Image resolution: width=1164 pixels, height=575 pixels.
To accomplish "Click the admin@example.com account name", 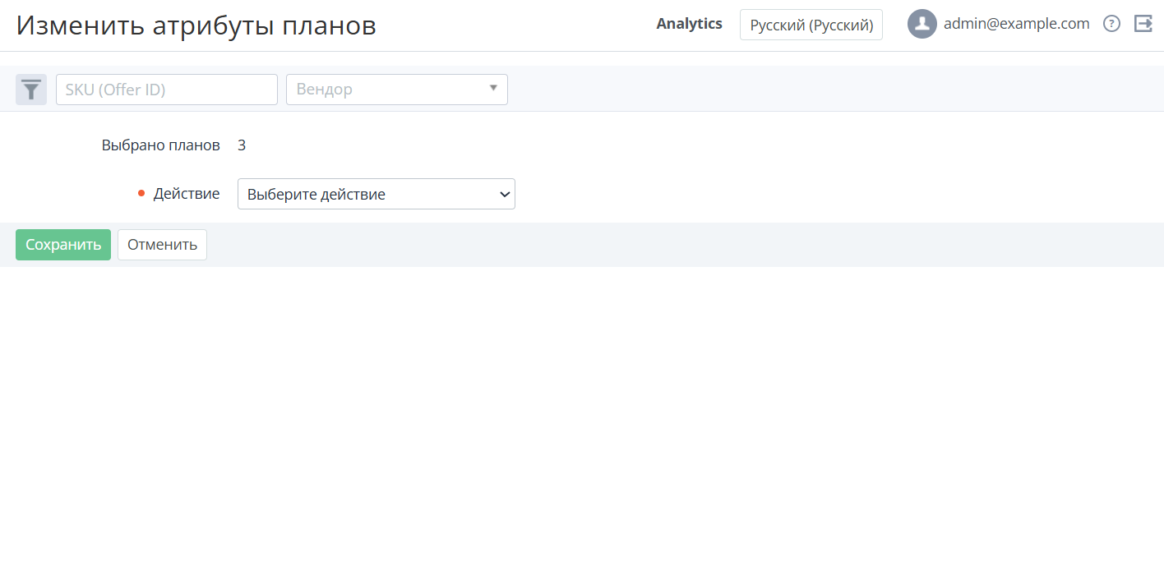I will [1016, 24].
